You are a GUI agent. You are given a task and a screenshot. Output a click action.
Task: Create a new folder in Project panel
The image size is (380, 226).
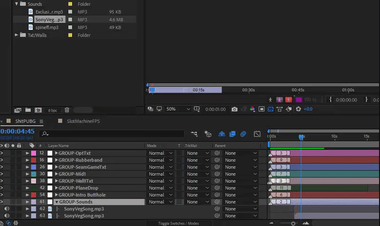click(28, 110)
